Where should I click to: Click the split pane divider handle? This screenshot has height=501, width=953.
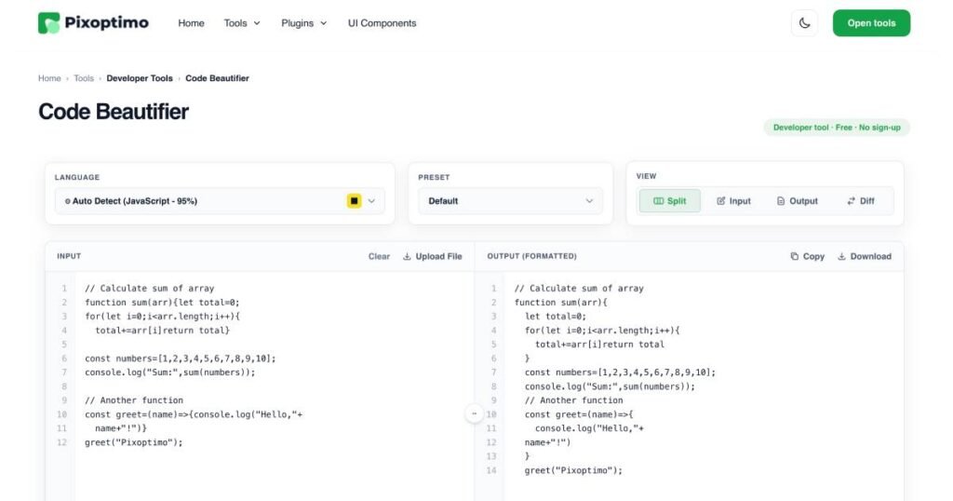pos(474,414)
